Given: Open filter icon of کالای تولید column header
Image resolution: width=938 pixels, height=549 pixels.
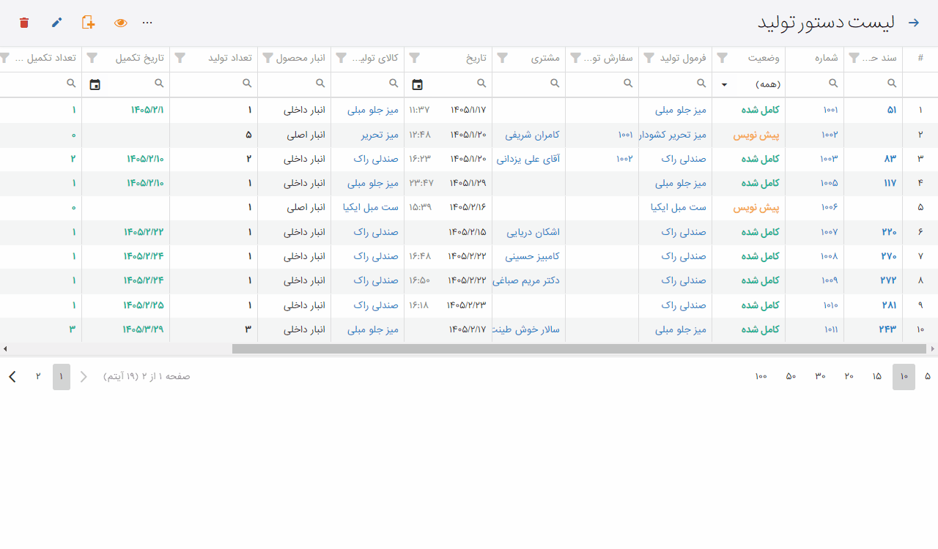Looking at the screenshot, I should coord(341,58).
